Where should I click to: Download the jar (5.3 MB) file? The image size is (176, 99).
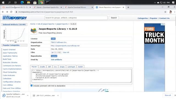point(56,53)
